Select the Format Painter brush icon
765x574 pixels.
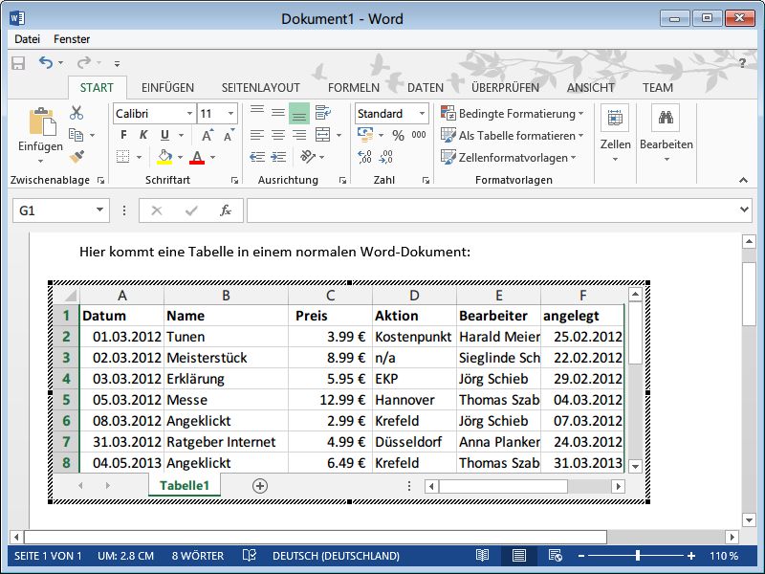coord(76,157)
